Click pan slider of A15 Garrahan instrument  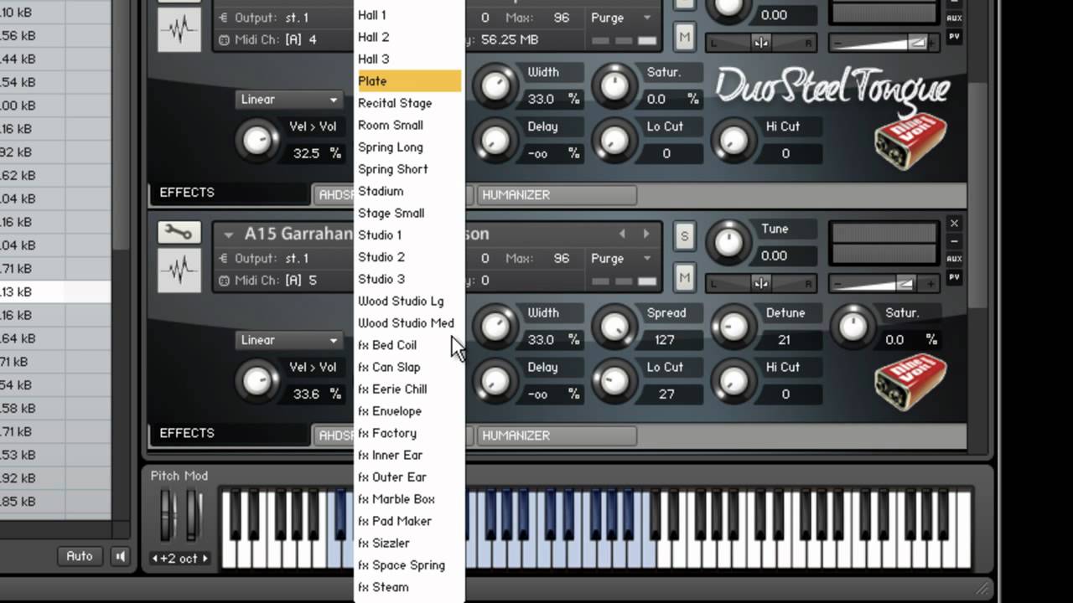point(760,283)
